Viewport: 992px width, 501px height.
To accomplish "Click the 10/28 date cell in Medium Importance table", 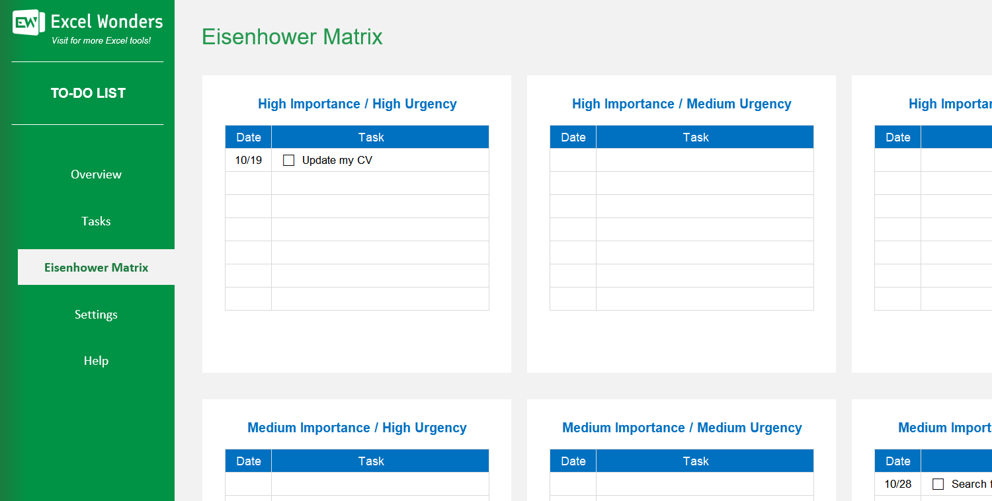I will (897, 484).
